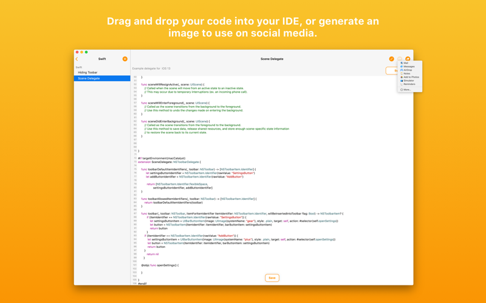This screenshot has width=486, height=303.
Task: Choose Reminders in the share menu
Action: [409, 84]
